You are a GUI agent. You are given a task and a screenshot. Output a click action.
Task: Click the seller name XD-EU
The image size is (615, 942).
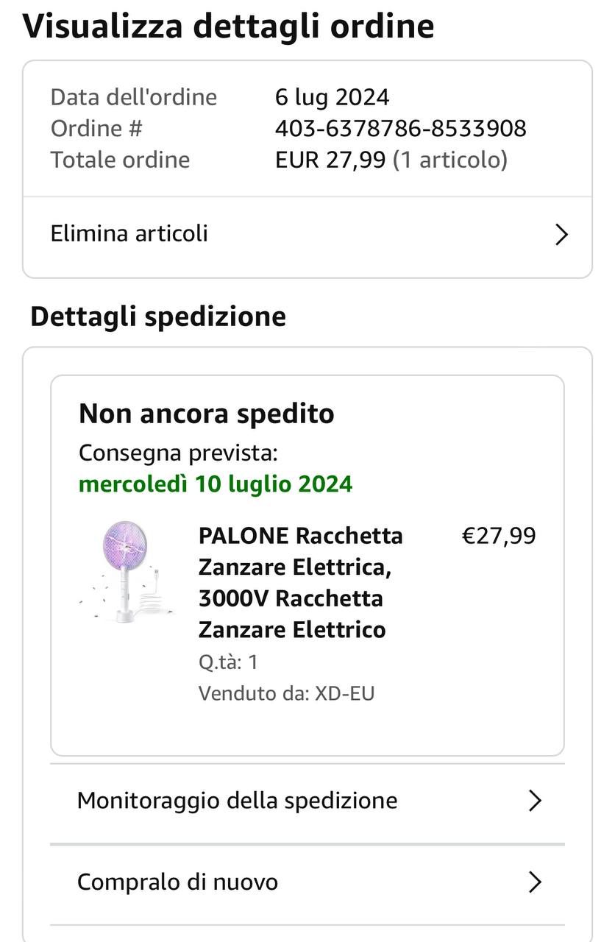point(345,693)
